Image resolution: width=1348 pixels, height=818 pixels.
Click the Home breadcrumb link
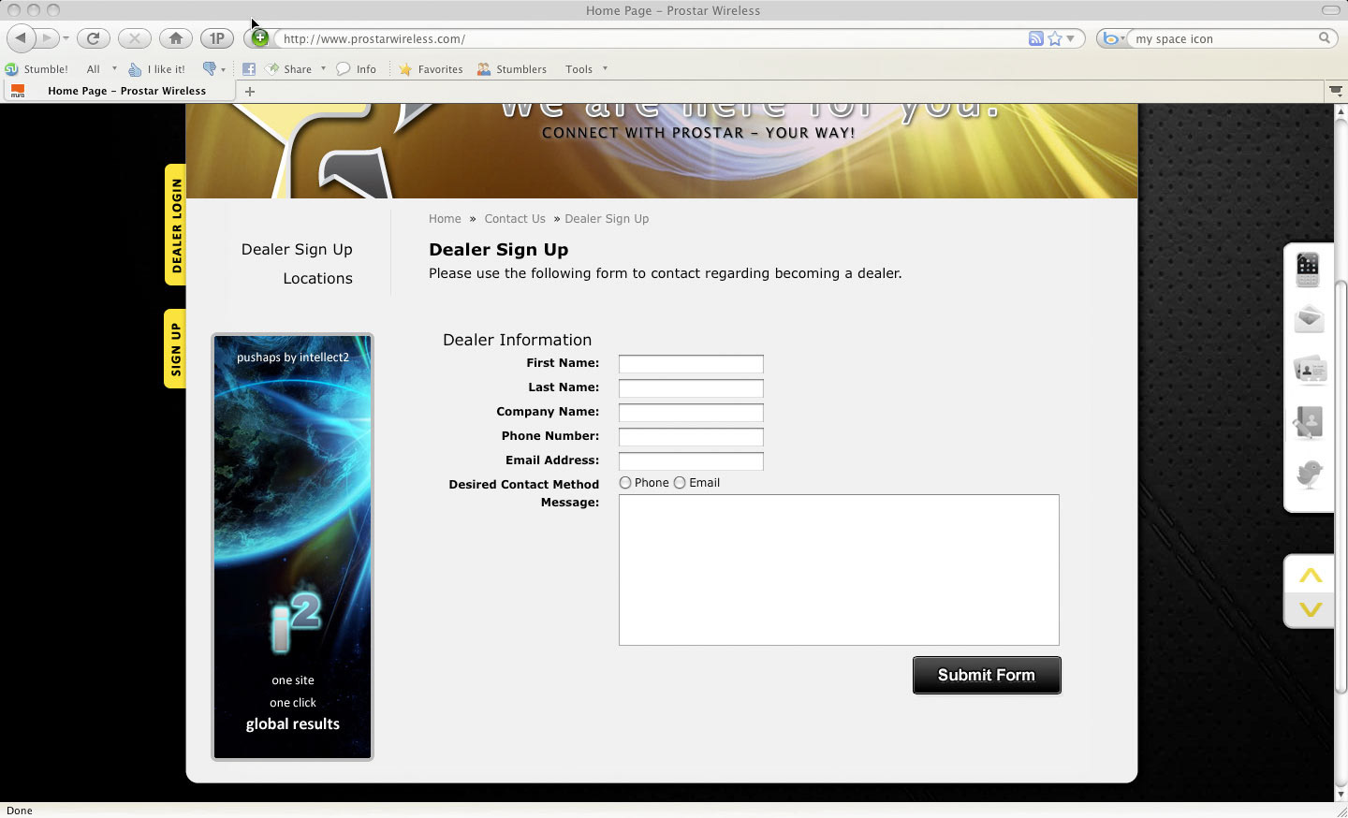(x=445, y=219)
